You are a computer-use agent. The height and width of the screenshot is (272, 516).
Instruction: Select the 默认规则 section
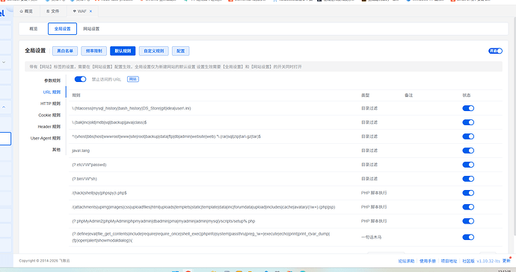point(123,51)
